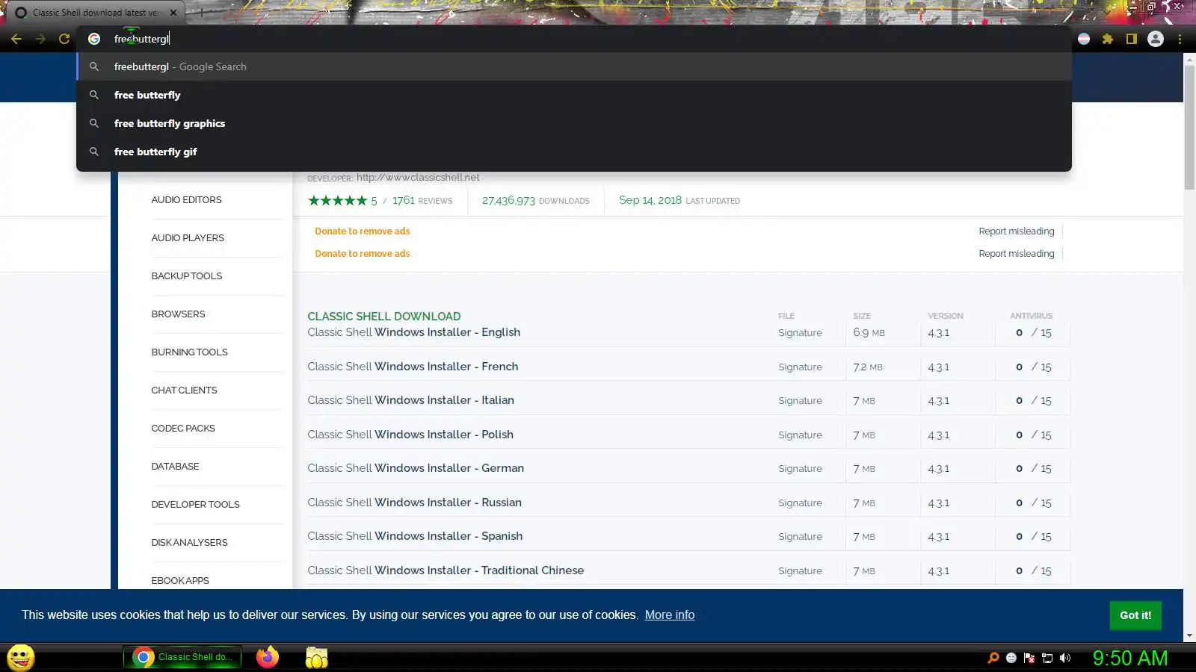
Task: Click the volume speaker tray icon
Action: point(1065,658)
